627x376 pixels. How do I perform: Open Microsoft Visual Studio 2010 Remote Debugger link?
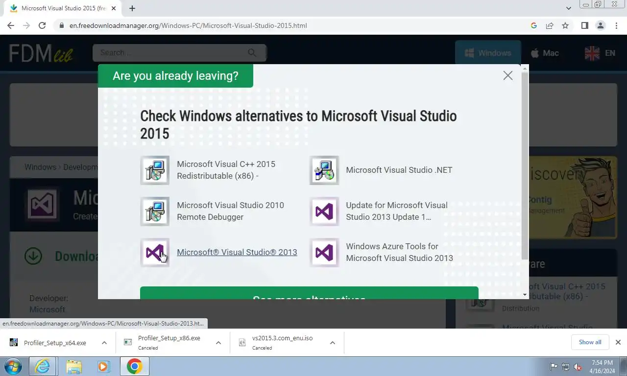[231, 211]
